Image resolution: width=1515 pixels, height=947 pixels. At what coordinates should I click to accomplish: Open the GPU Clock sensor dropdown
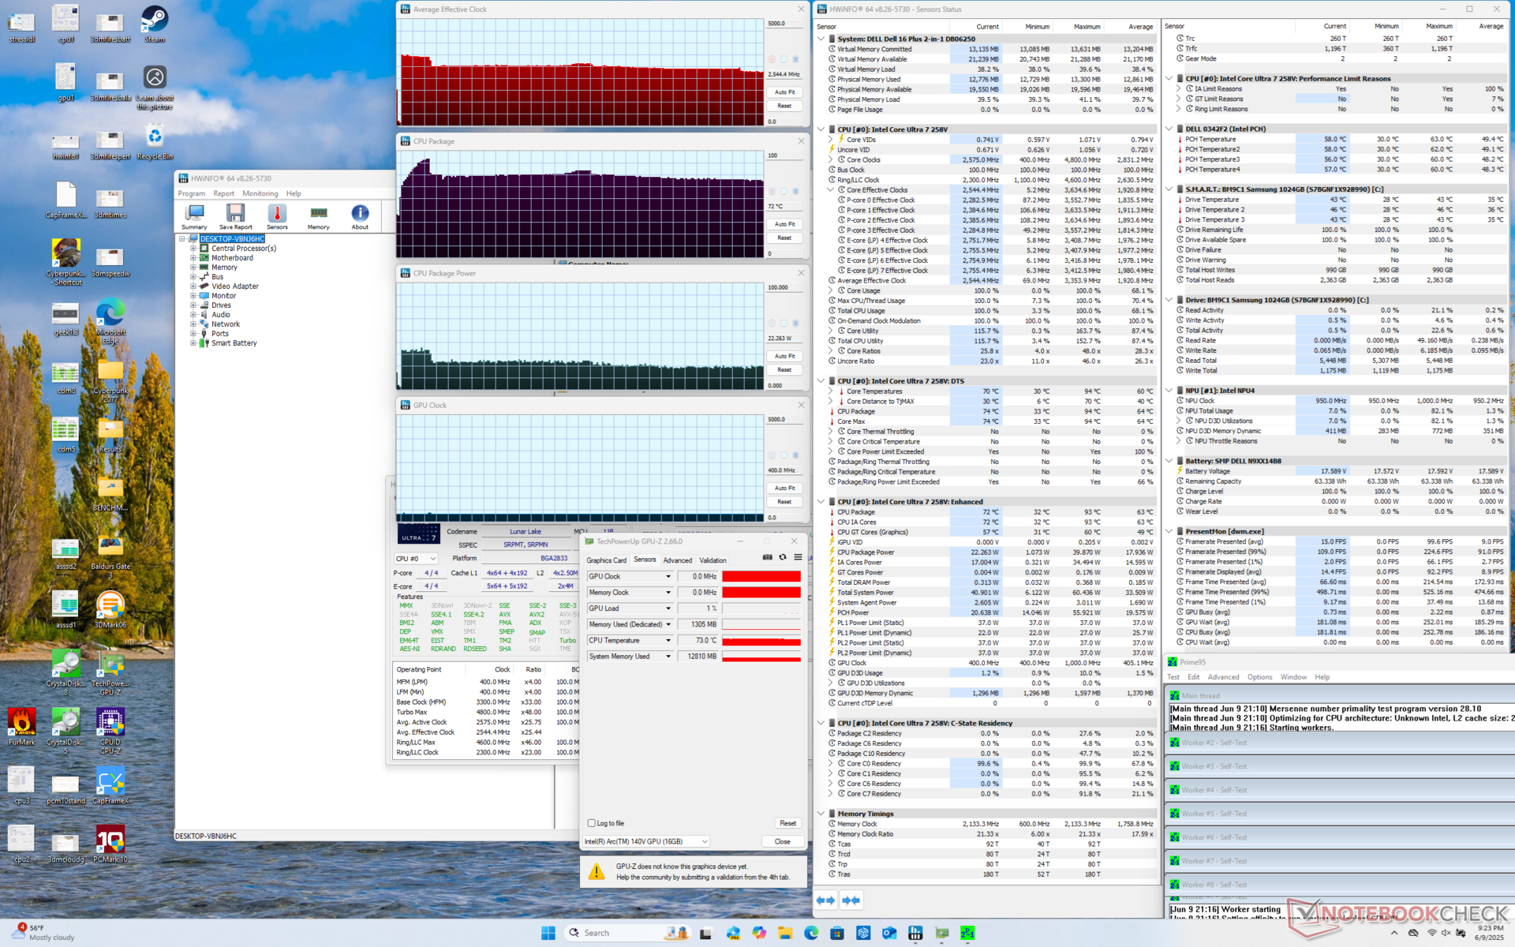tap(668, 577)
